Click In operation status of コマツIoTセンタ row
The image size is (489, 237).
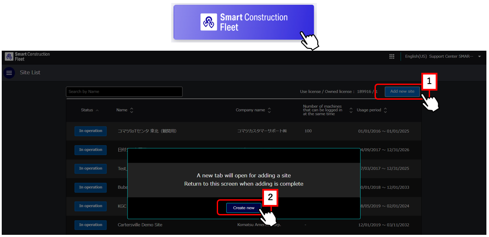(91, 131)
